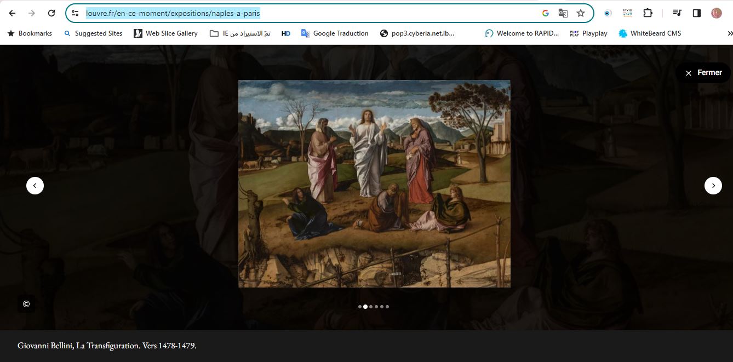733x362 pixels.
Task: Open the InVID extension
Action: pos(627,13)
